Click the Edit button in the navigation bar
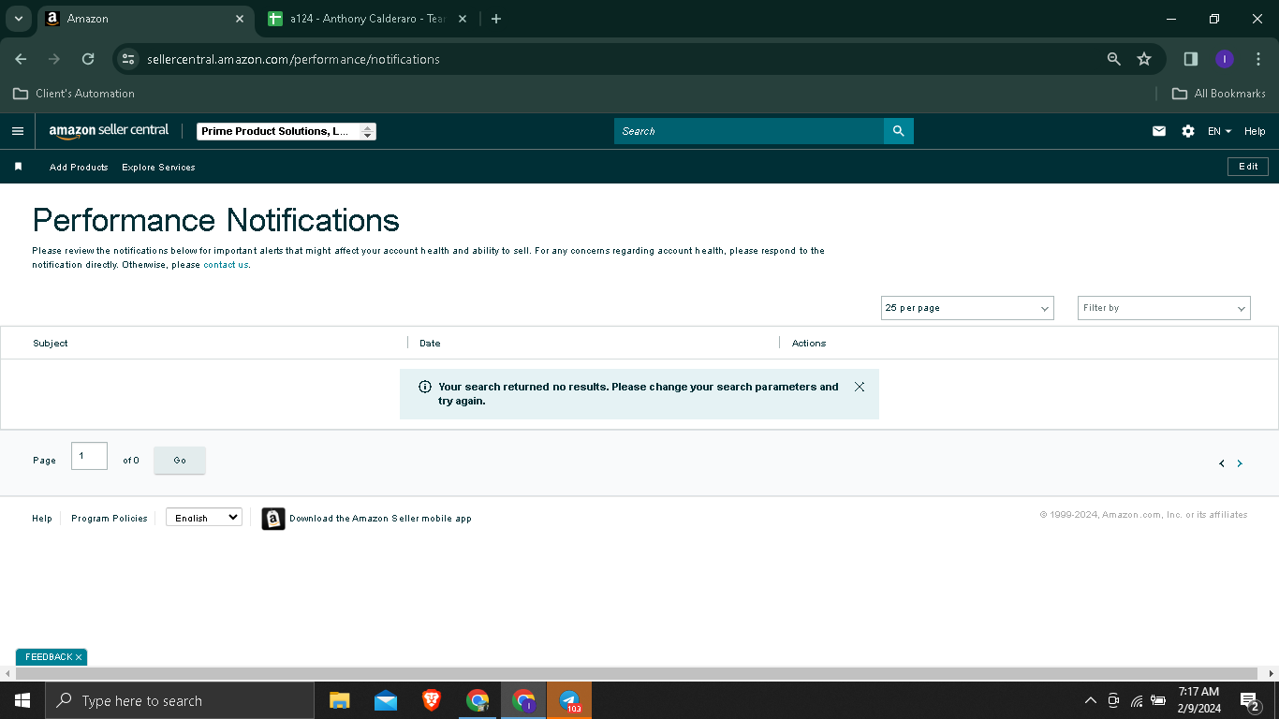1279x719 pixels. (1248, 167)
